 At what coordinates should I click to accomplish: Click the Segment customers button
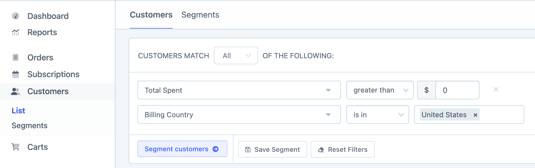182,149
